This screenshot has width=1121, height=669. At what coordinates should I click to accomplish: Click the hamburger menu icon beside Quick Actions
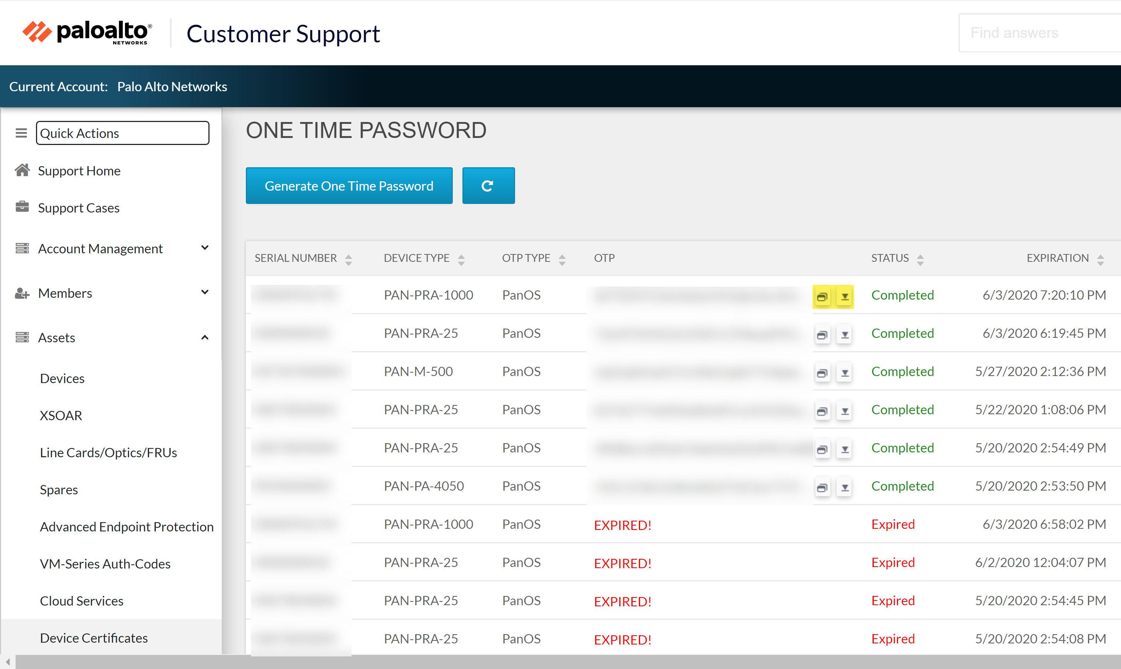pos(21,133)
